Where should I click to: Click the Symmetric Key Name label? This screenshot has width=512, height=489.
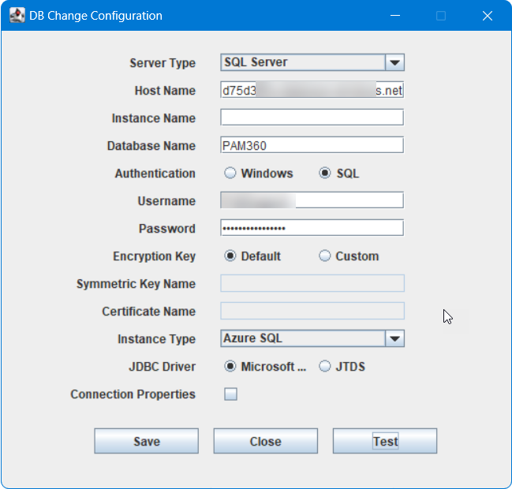[x=136, y=284]
